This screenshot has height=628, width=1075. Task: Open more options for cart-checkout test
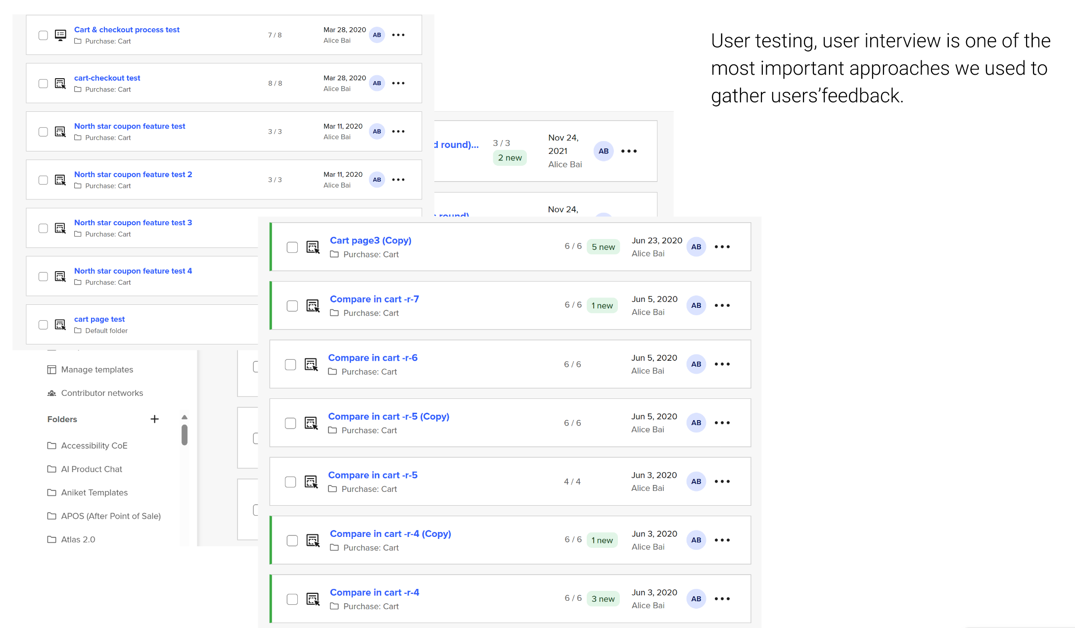tap(398, 83)
